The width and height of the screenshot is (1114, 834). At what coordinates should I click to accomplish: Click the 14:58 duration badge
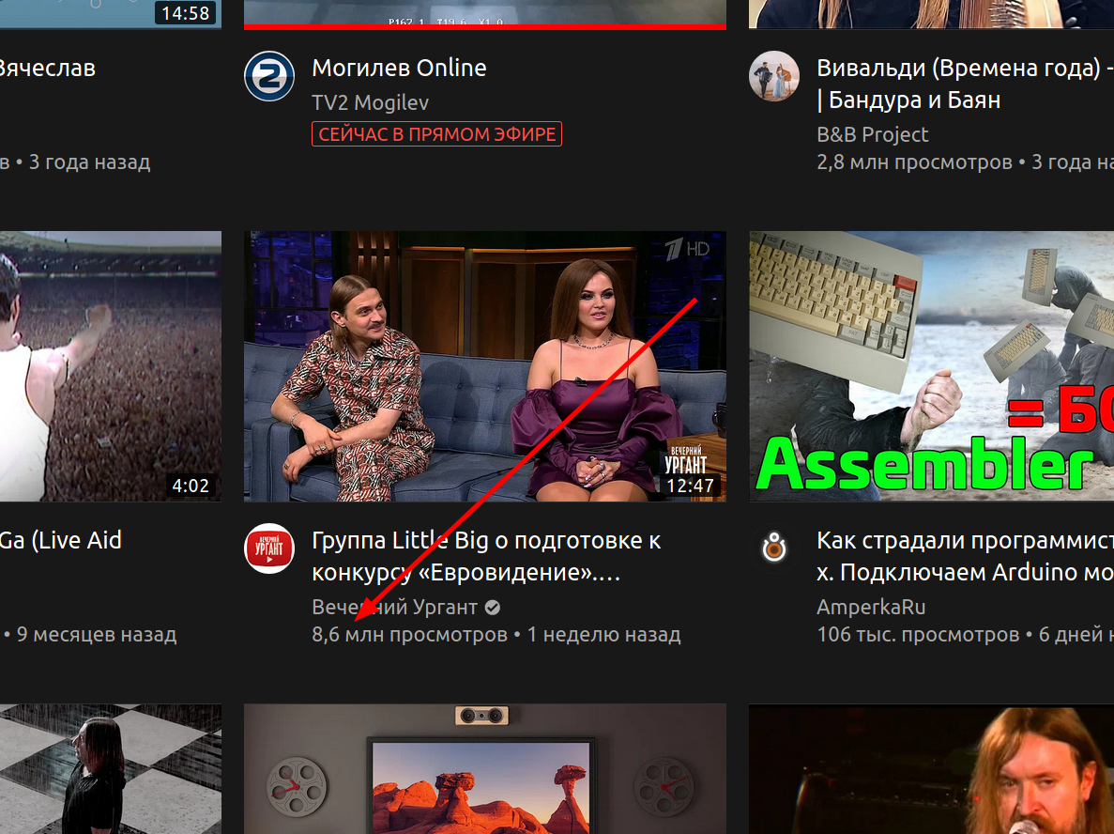point(185,13)
